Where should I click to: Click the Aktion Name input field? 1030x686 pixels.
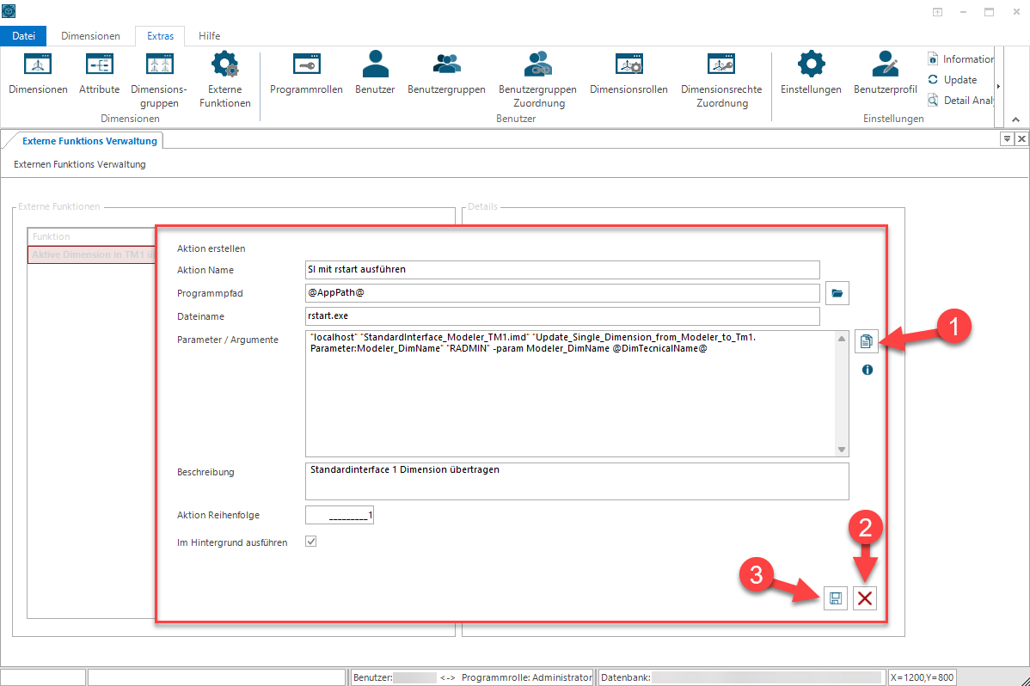point(562,269)
